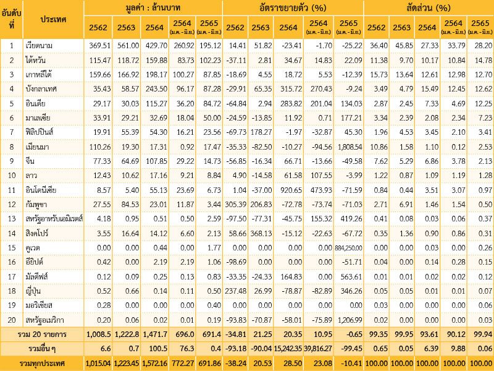Screen dimensions: 494x371
Task: Select the ลาว row label
Action: (x=31, y=176)
